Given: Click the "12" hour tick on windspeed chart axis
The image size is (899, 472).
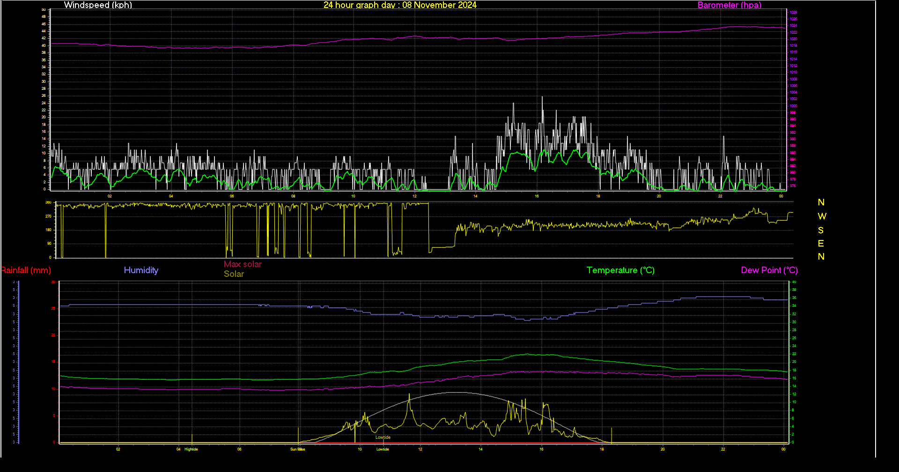Looking at the screenshot, I should point(414,196).
